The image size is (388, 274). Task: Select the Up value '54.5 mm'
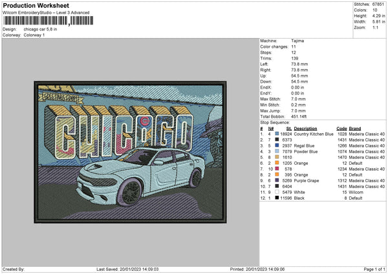tap(299, 76)
